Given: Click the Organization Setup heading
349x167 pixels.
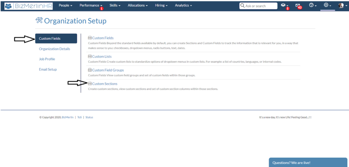Looking at the screenshot, I should (75, 21).
